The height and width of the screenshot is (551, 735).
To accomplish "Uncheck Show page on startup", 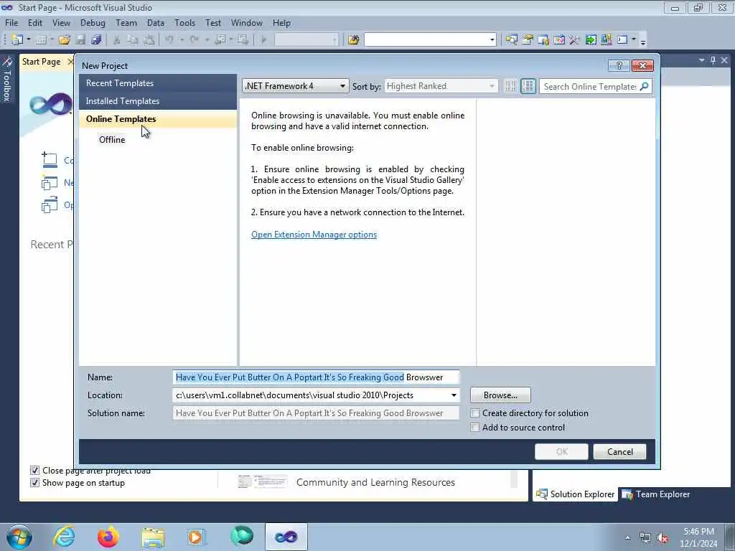I will [x=34, y=483].
